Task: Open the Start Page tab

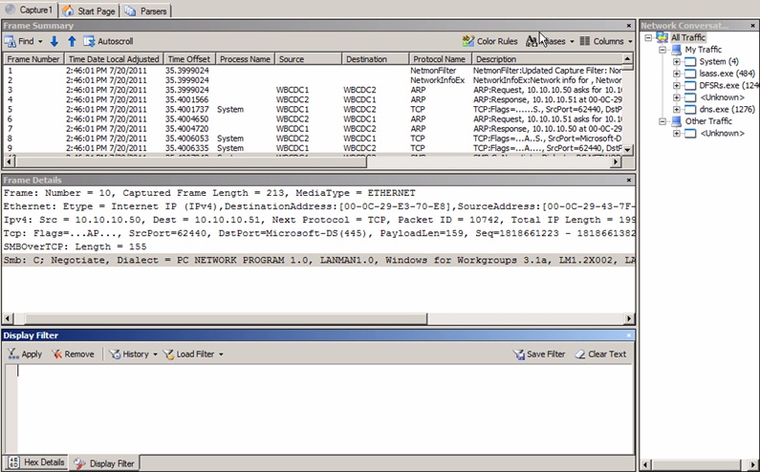Action: click(89, 11)
